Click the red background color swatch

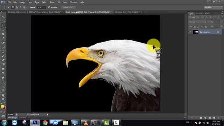(x=5, y=108)
